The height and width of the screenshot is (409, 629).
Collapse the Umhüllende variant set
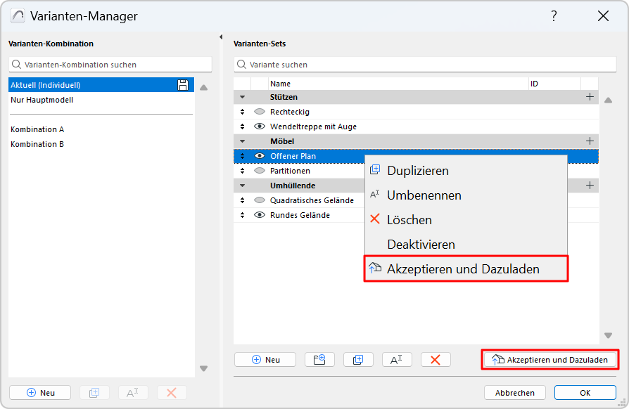[243, 186]
